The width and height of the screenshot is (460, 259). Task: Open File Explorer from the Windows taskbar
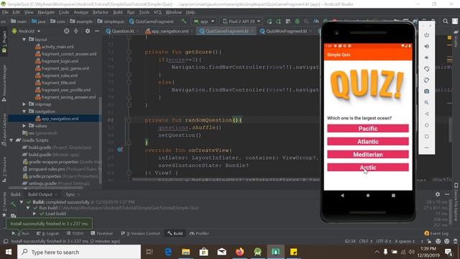185,252
